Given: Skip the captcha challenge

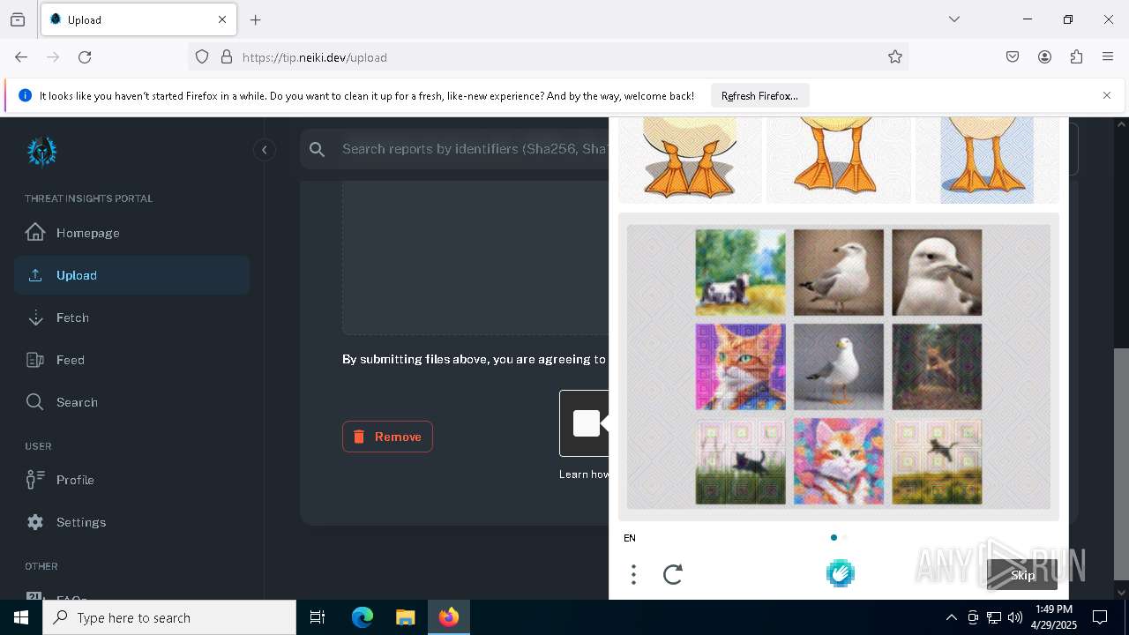Looking at the screenshot, I should point(1022,575).
